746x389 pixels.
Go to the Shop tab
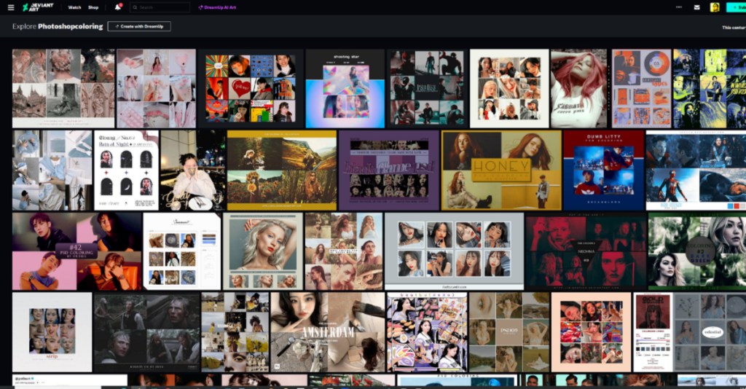pos(93,7)
